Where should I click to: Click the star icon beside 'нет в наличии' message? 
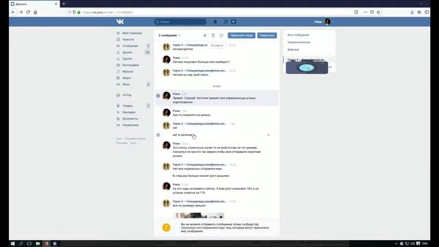pyautogui.click(x=268, y=135)
